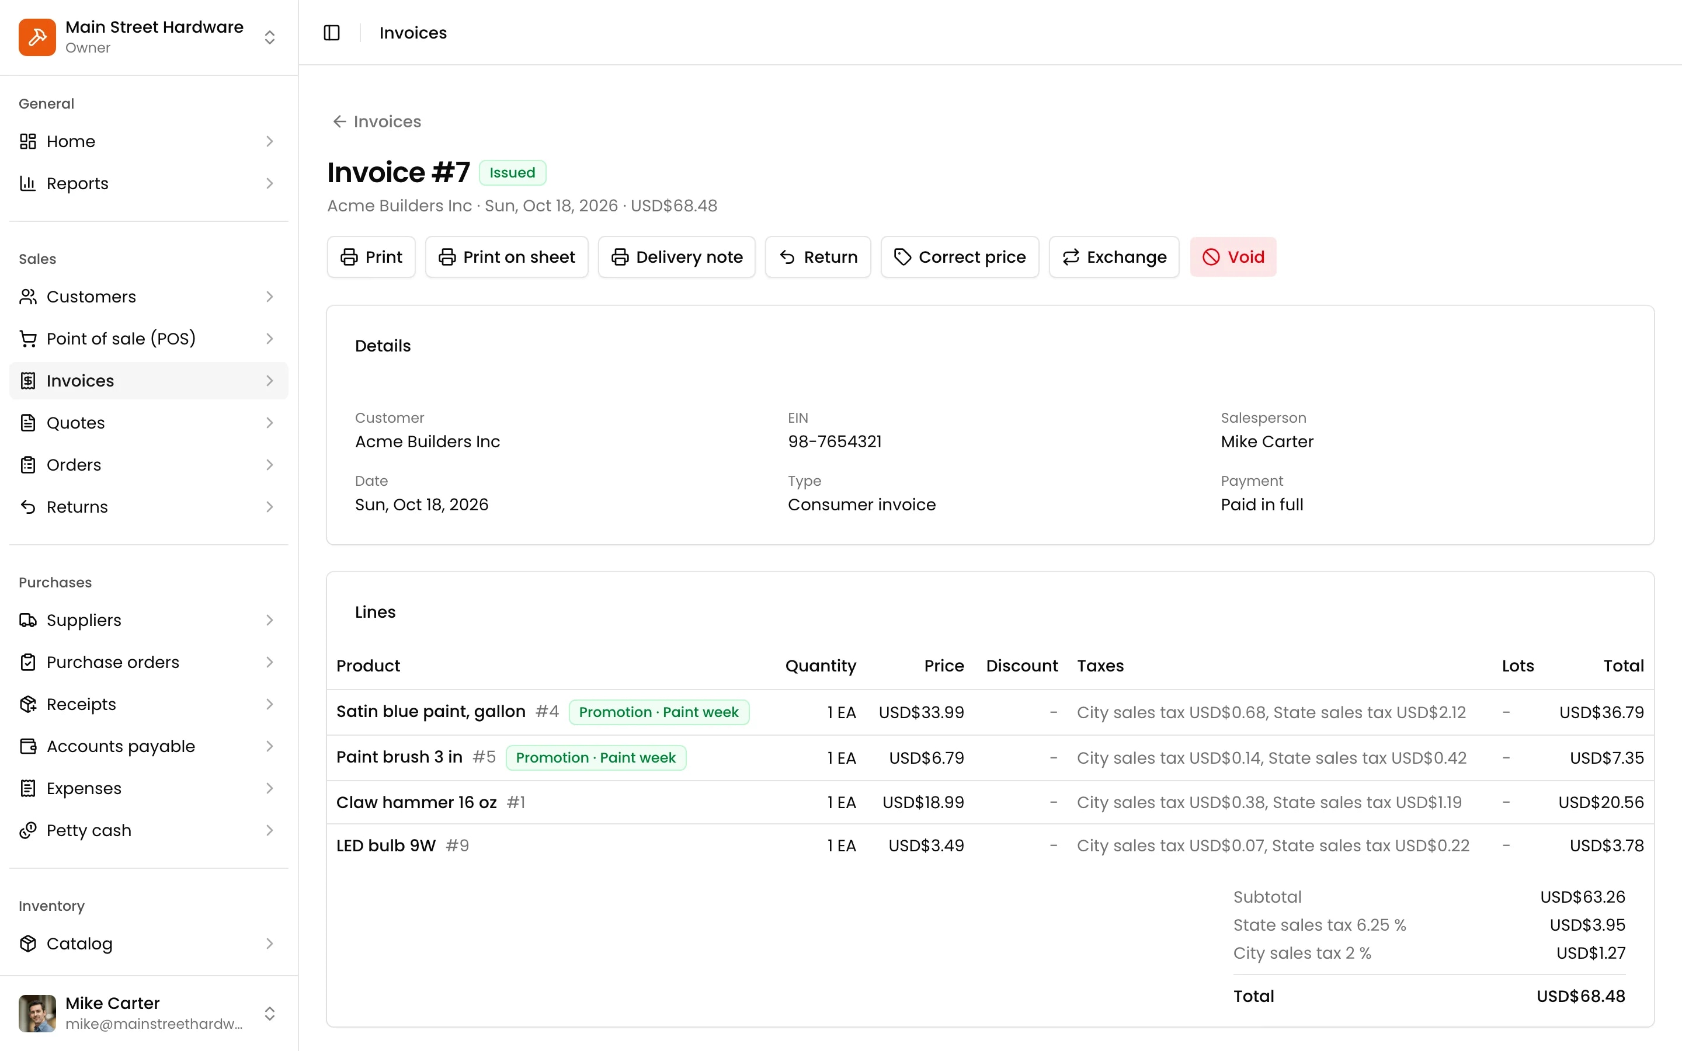
Task: Open the Main Street Hardware organization switcher
Action: [x=149, y=37]
